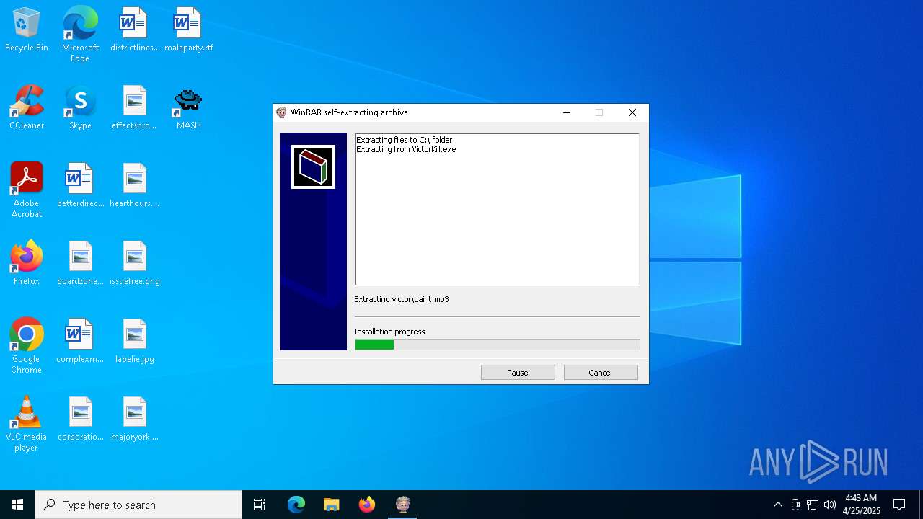Open Edge from the taskbar
This screenshot has width=923, height=519.
296,505
